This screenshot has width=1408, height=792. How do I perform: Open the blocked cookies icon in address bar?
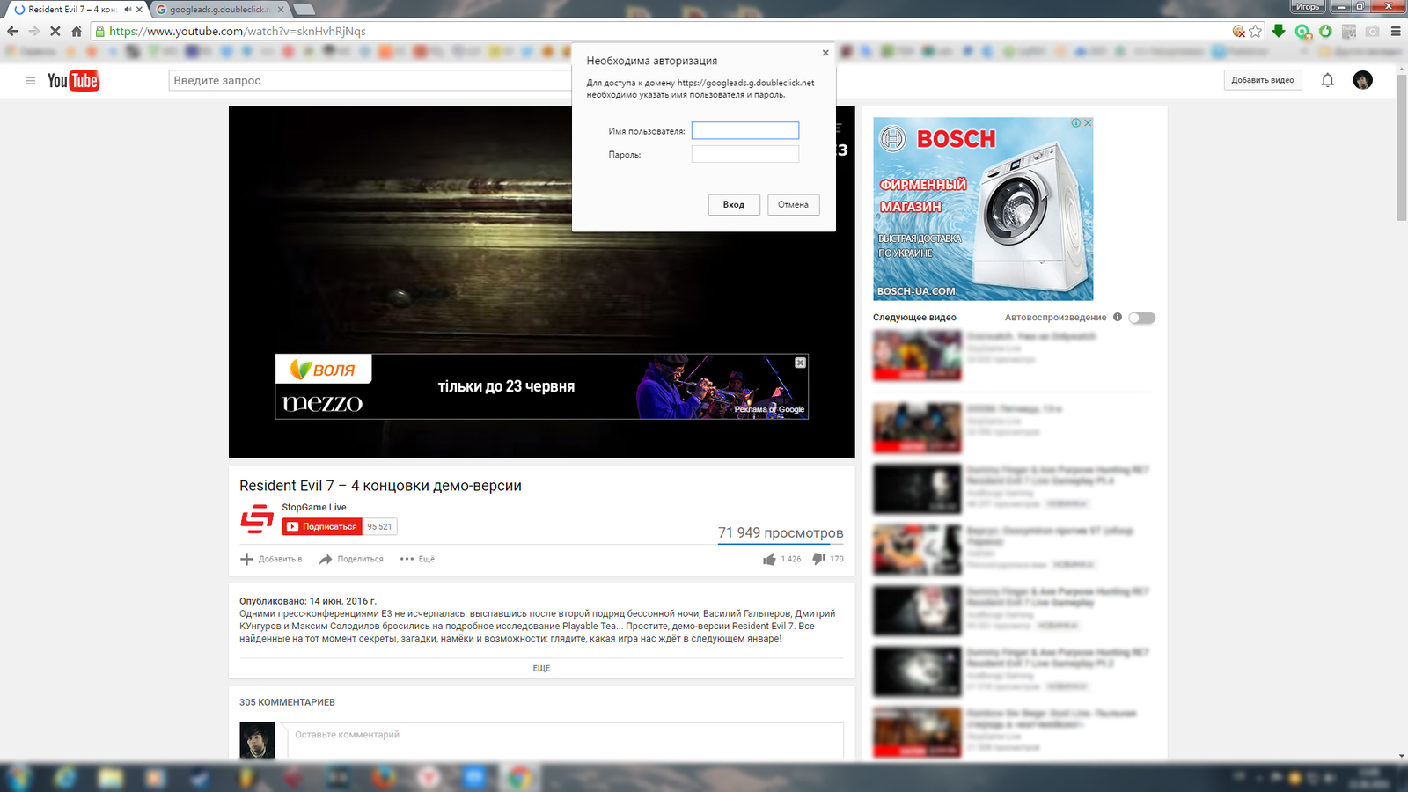pos(1239,31)
